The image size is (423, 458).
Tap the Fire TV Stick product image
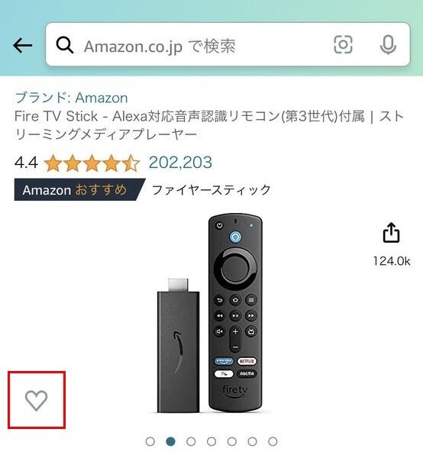(209, 313)
